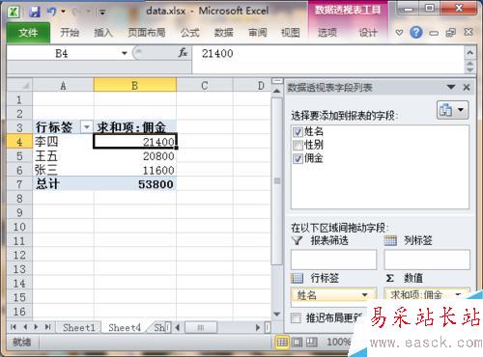Click the horizontal scrollbar left arrow
Image resolution: width=483 pixels, height=357 pixels.
(178, 327)
